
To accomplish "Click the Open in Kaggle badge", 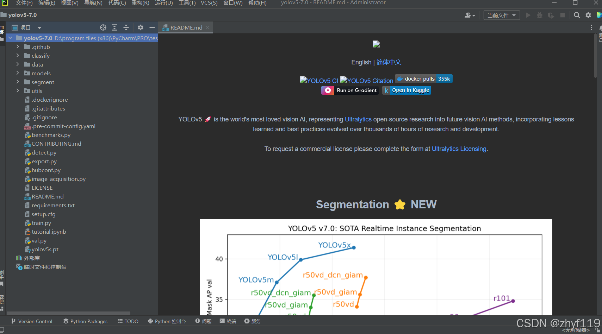I will click(407, 90).
